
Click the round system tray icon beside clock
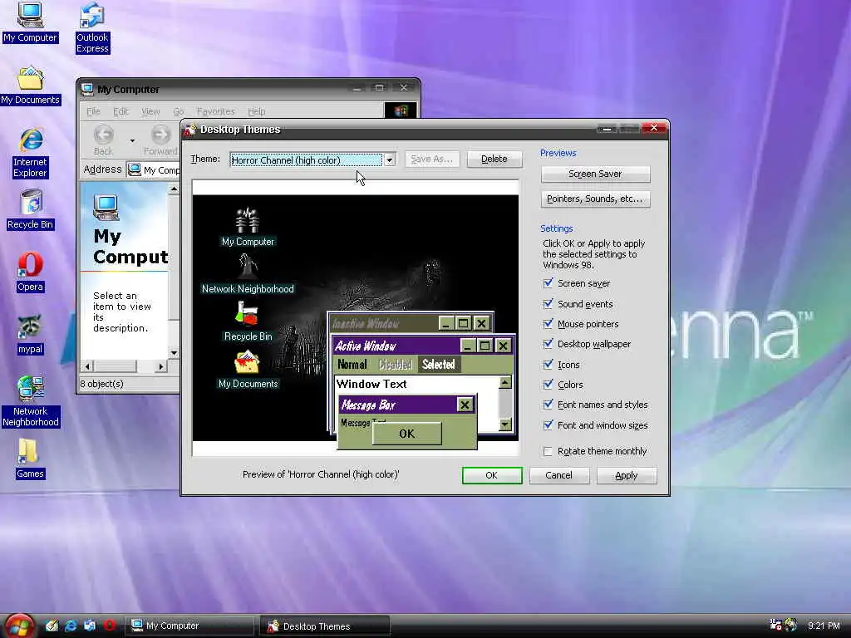[x=791, y=625]
